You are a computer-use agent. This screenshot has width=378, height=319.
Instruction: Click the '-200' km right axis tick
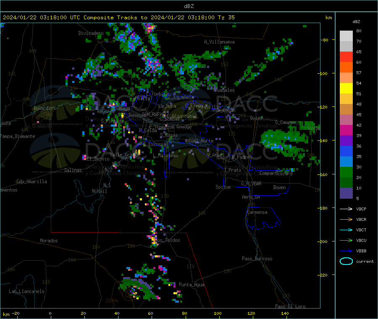click(x=322, y=241)
